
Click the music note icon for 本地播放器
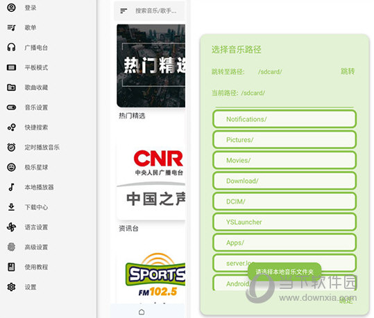click(11, 187)
